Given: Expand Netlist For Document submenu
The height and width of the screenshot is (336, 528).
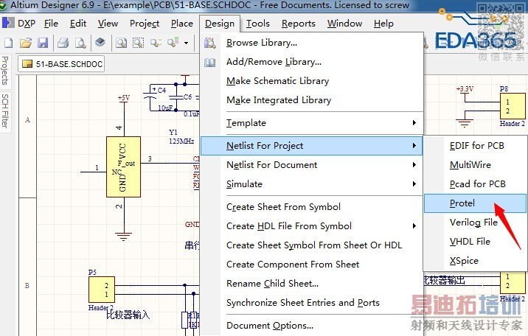Looking at the screenshot, I should tap(311, 165).
